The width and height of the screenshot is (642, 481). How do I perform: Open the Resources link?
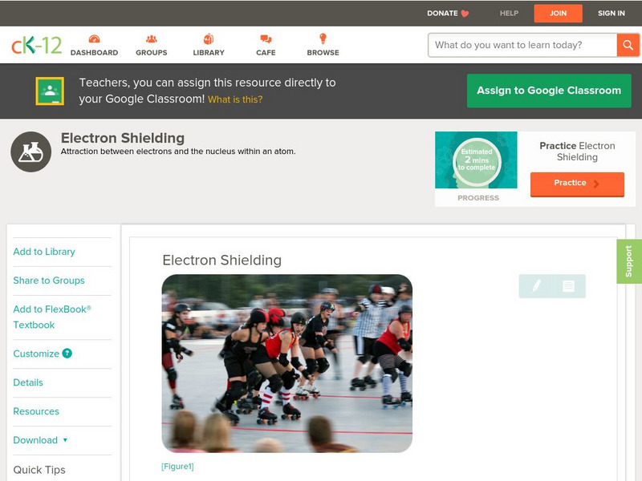[36, 411]
